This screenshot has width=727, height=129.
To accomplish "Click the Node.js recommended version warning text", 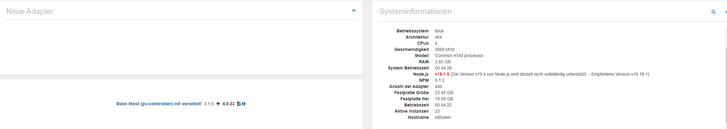I will [x=550, y=74].
